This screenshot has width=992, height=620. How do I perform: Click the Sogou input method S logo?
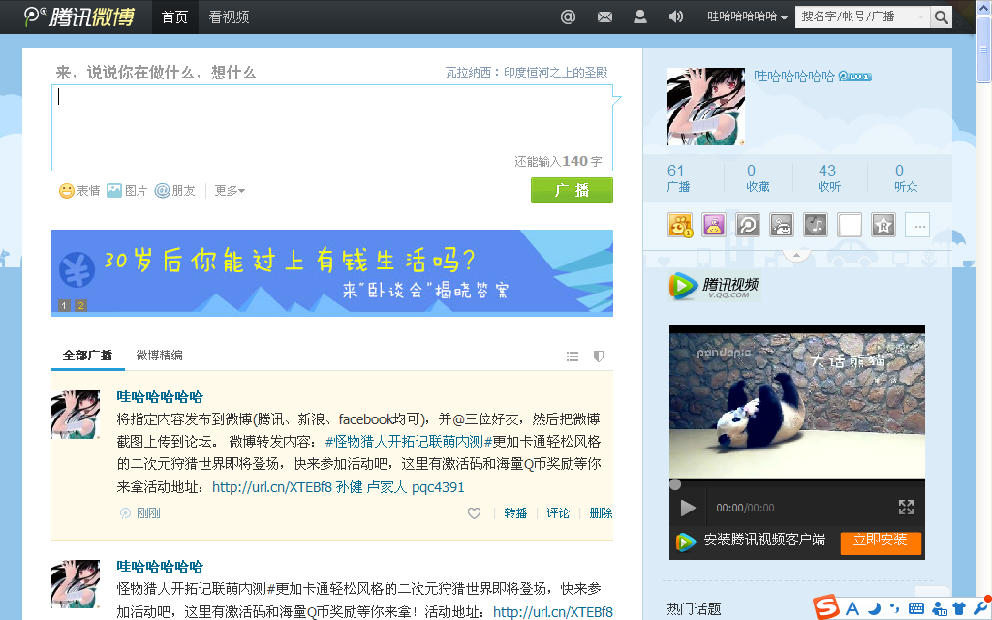[826, 608]
